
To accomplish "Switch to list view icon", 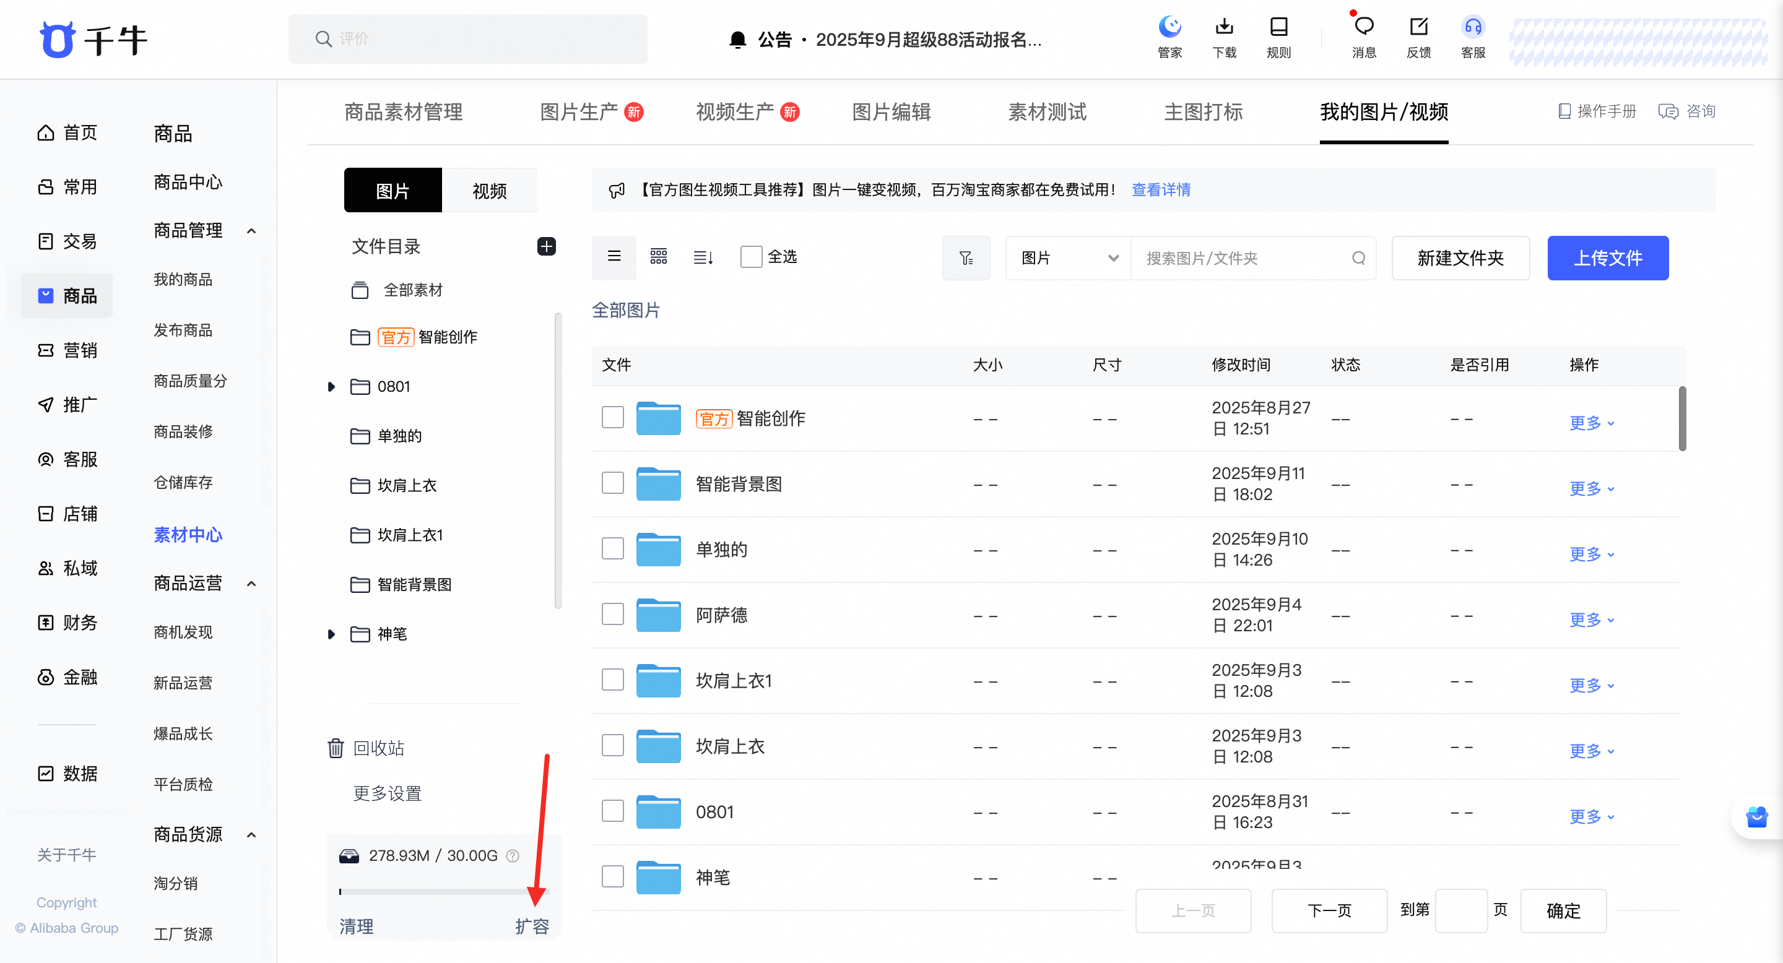I will coord(614,257).
